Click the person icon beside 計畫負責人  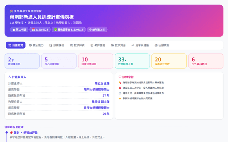click(x=10, y=77)
